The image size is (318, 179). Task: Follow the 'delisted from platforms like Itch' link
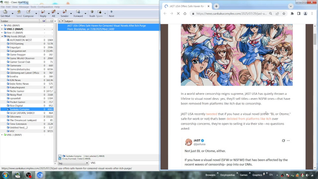tap(249, 119)
